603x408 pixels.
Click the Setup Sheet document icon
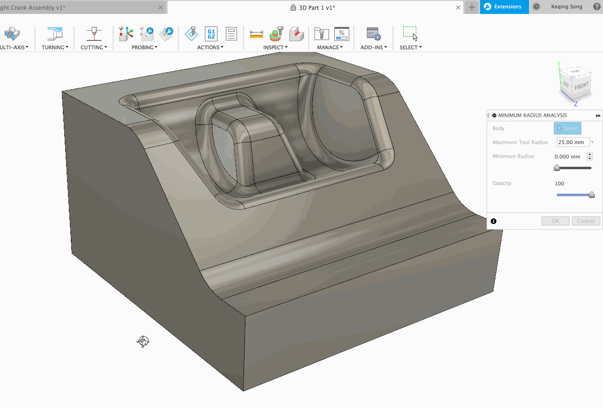coord(231,33)
